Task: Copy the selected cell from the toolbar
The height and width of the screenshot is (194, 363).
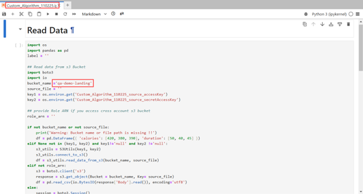Action: coord(30,14)
